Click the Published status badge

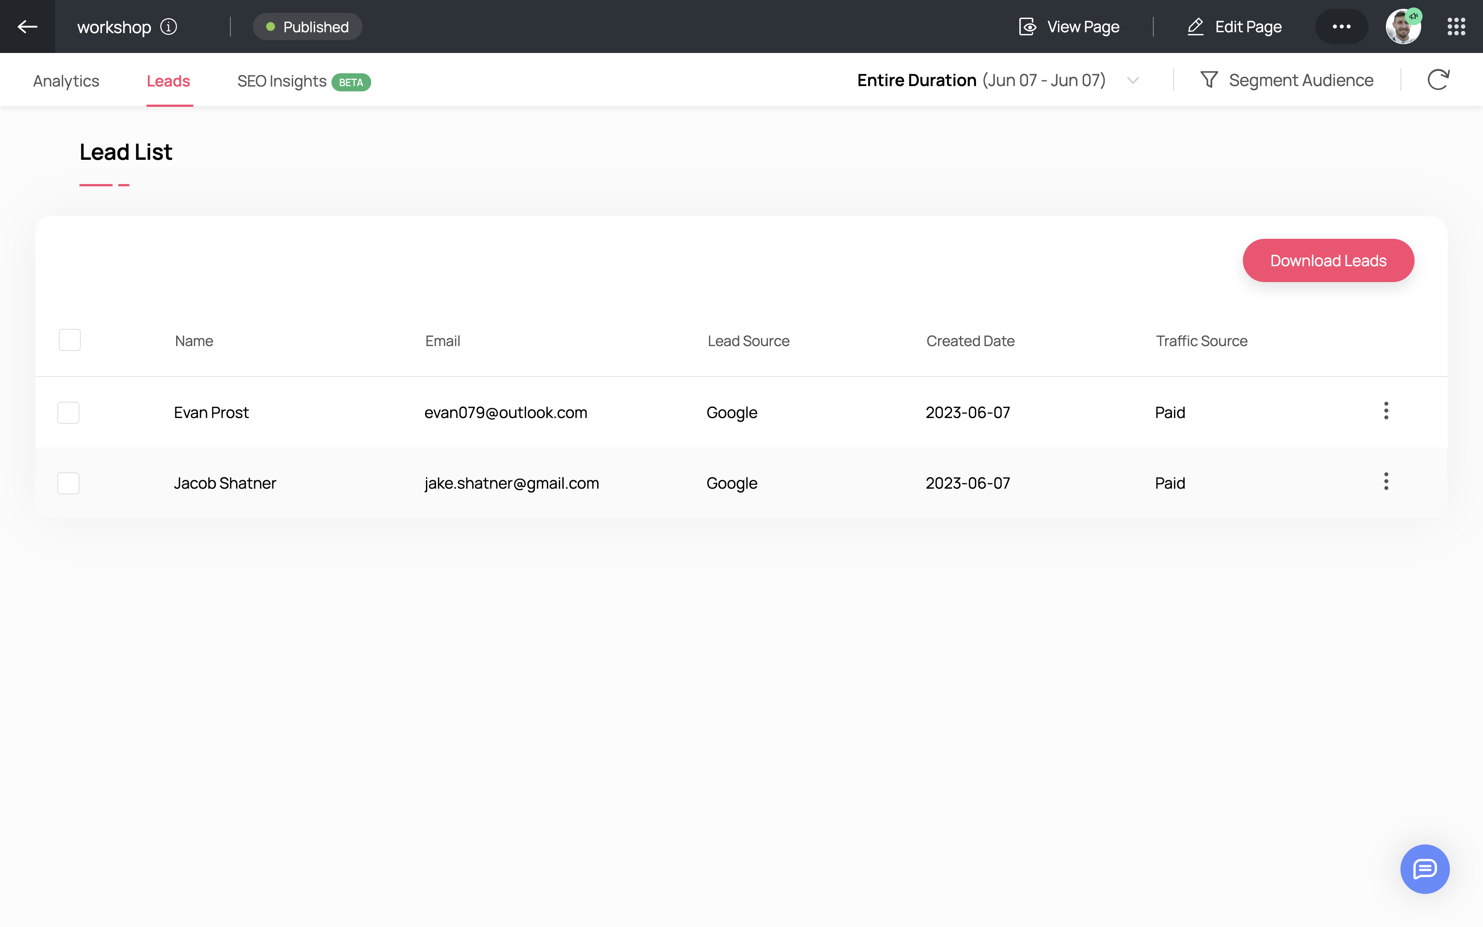(x=308, y=26)
